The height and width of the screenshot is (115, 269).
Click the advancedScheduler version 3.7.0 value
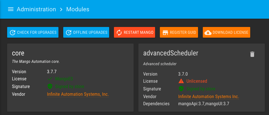(x=183, y=74)
